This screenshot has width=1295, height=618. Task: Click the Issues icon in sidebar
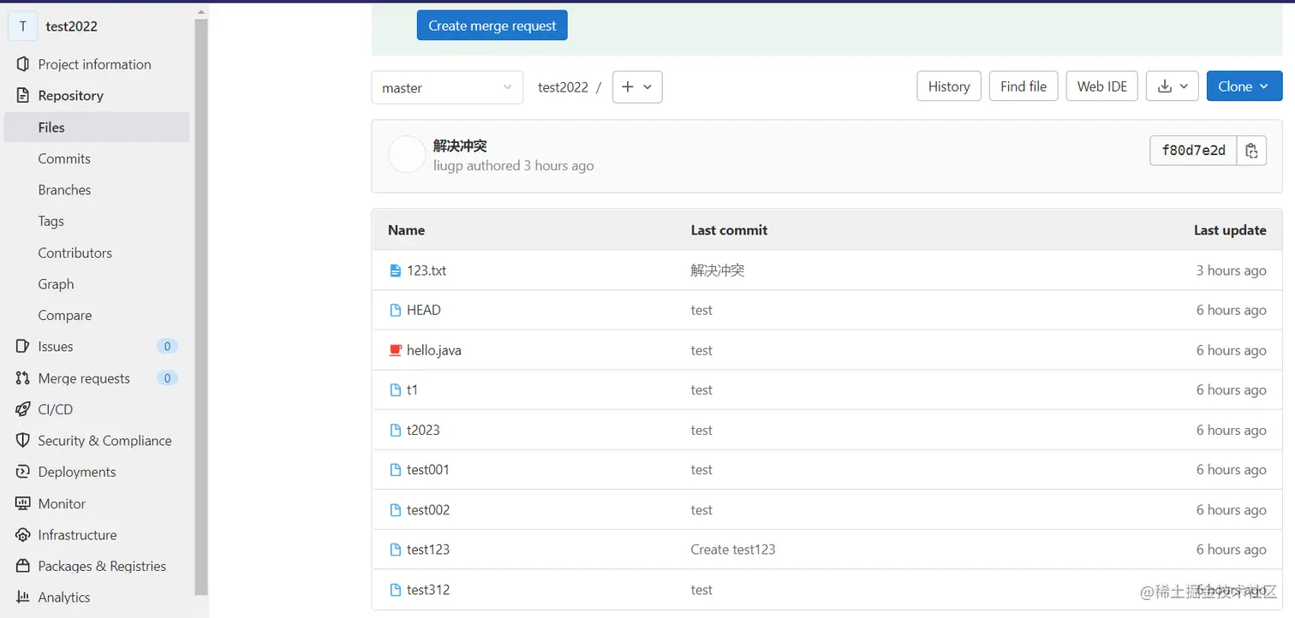tap(23, 347)
